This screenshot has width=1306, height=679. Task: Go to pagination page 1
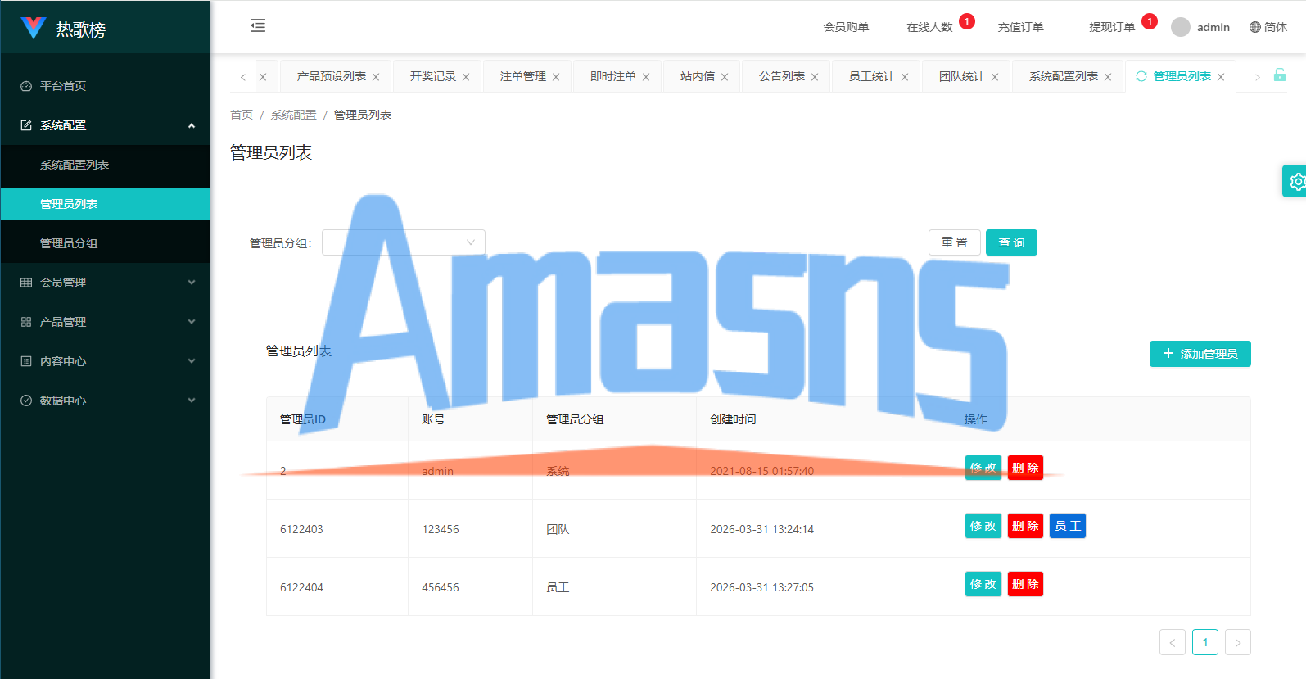(1205, 642)
